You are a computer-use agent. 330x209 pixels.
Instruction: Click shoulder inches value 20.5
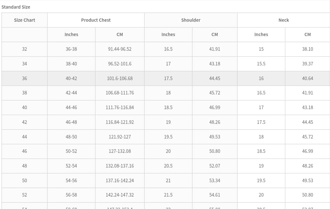click(x=168, y=166)
